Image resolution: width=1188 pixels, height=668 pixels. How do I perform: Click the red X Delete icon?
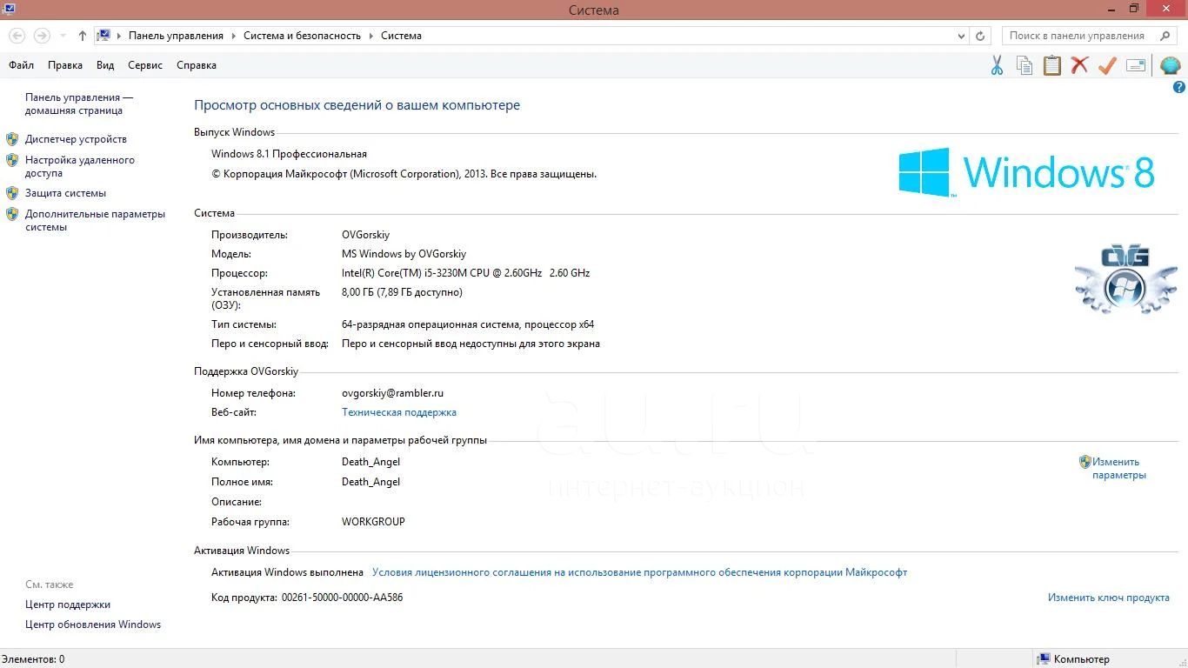coord(1079,65)
